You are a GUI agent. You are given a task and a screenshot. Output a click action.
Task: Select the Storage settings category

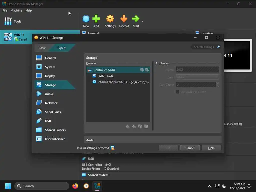point(54,85)
